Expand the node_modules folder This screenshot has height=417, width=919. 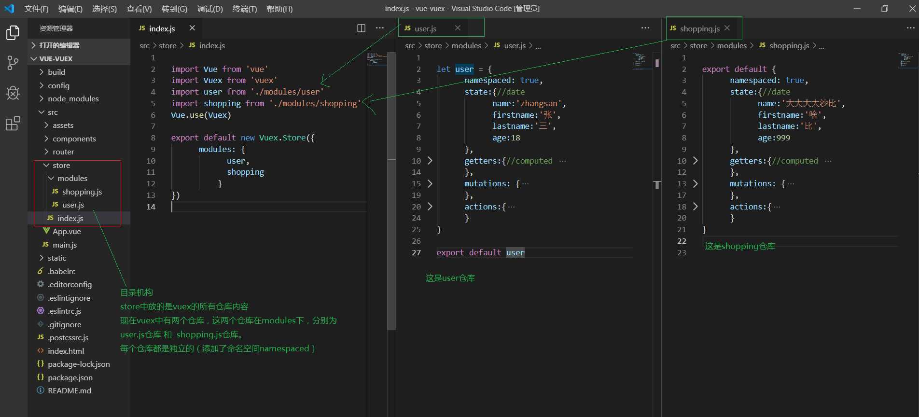79,98
